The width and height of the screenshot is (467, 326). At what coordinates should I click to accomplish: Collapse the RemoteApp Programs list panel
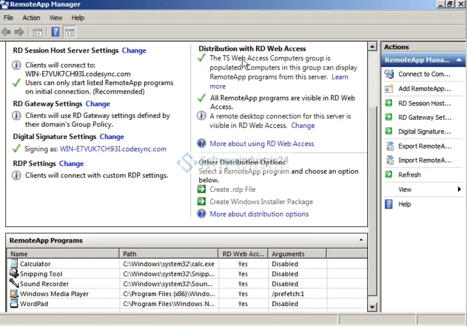coord(361,240)
